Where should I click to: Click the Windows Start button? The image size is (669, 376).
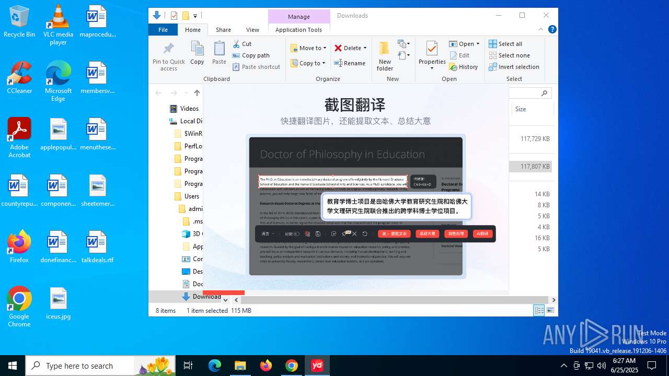13,366
